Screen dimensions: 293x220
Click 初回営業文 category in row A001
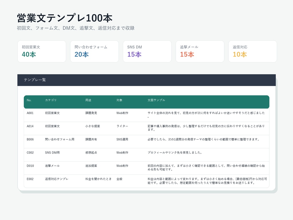click(x=52, y=113)
